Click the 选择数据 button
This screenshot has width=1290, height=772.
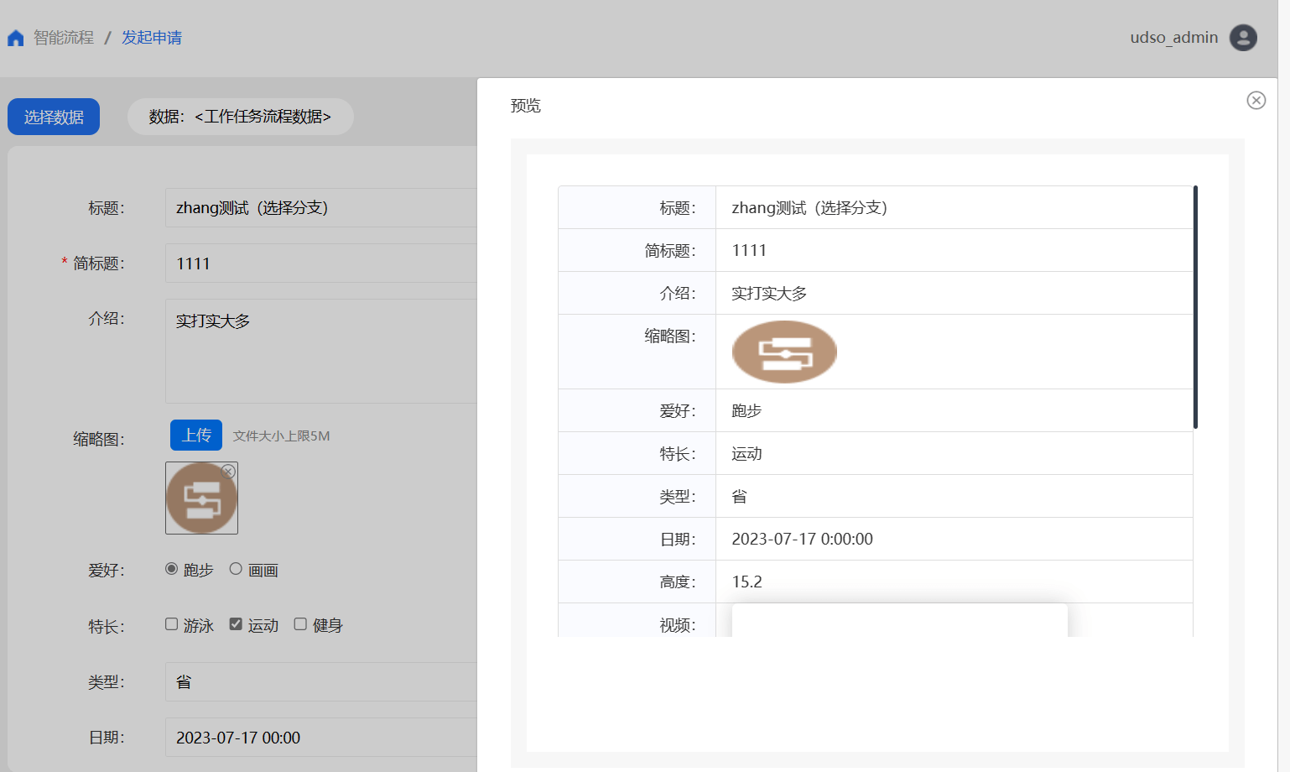pos(54,117)
